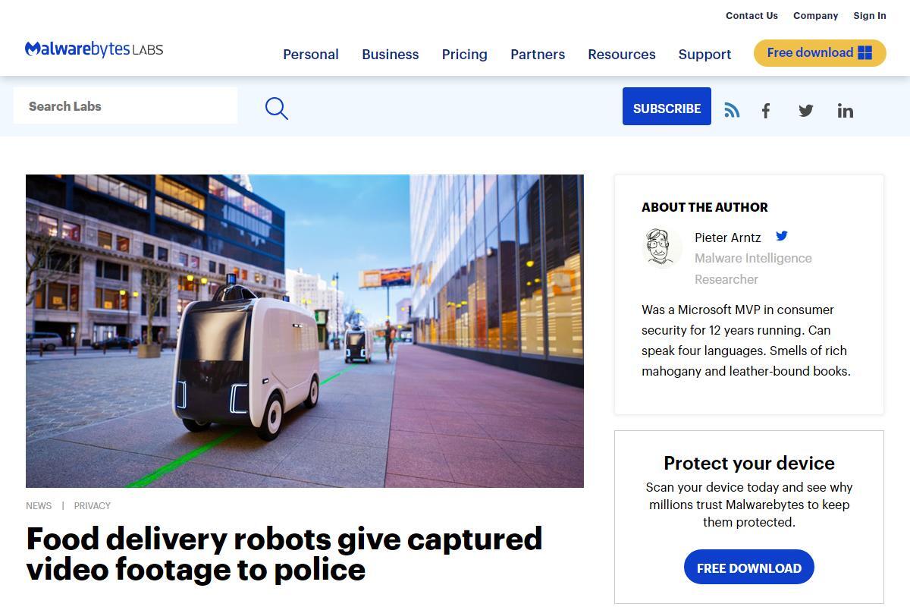This screenshot has height=607, width=910.
Task: Open Pieter Arntz's Twitter bird icon
Action: point(782,236)
